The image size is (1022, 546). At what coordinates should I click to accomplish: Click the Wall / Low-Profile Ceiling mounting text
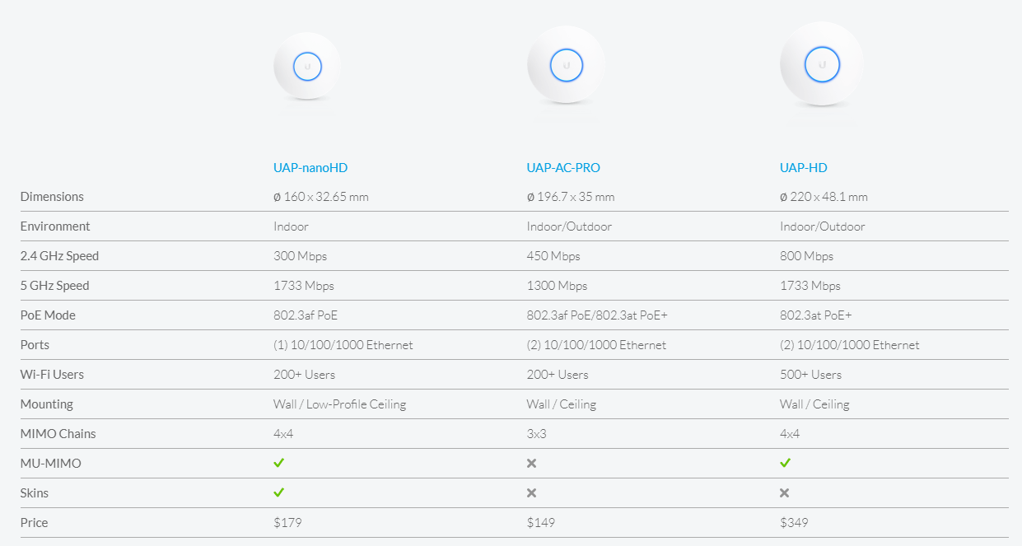coord(339,404)
